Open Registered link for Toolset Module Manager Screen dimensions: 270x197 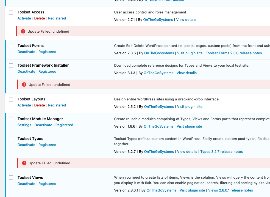point(64,125)
